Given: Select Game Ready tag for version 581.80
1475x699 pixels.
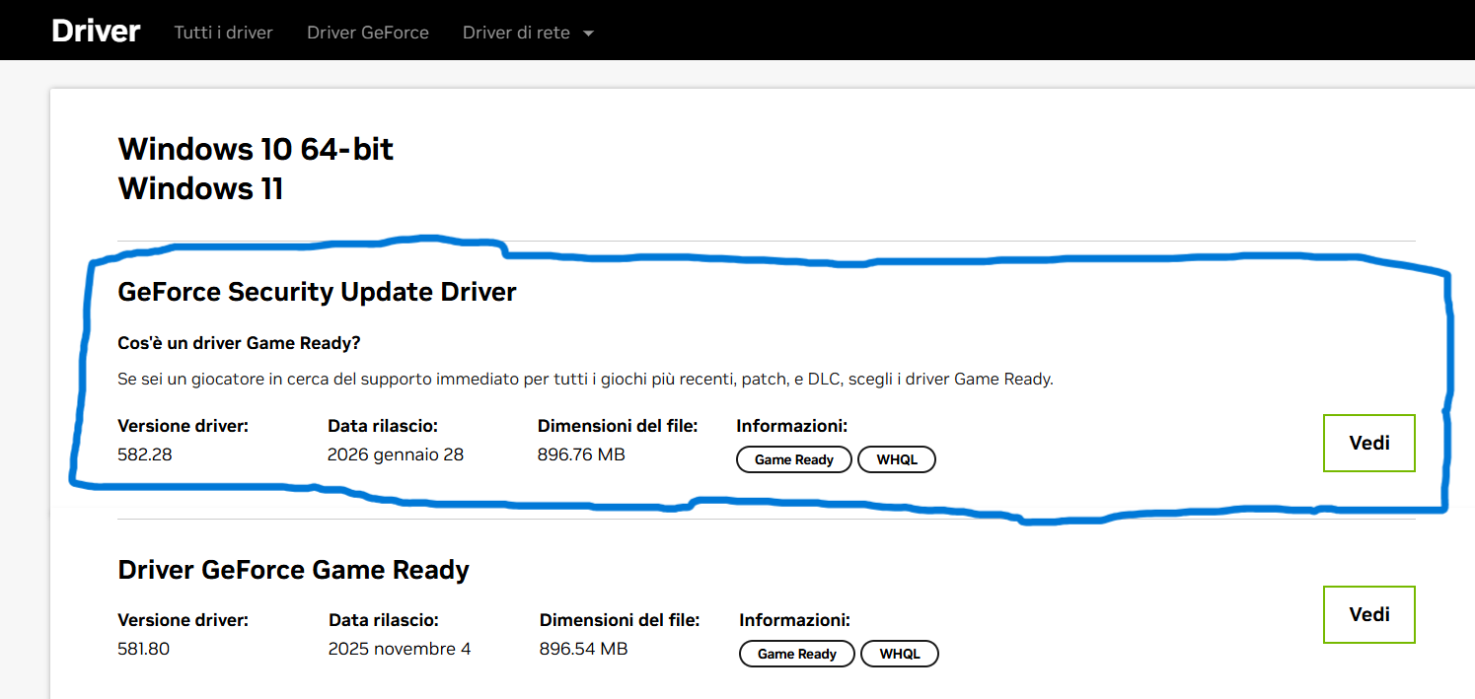Looking at the screenshot, I should (x=797, y=654).
